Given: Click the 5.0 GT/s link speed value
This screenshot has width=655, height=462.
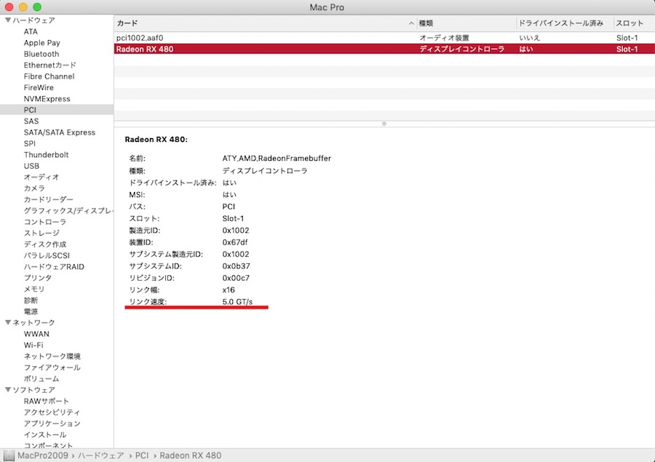Looking at the screenshot, I should [237, 302].
